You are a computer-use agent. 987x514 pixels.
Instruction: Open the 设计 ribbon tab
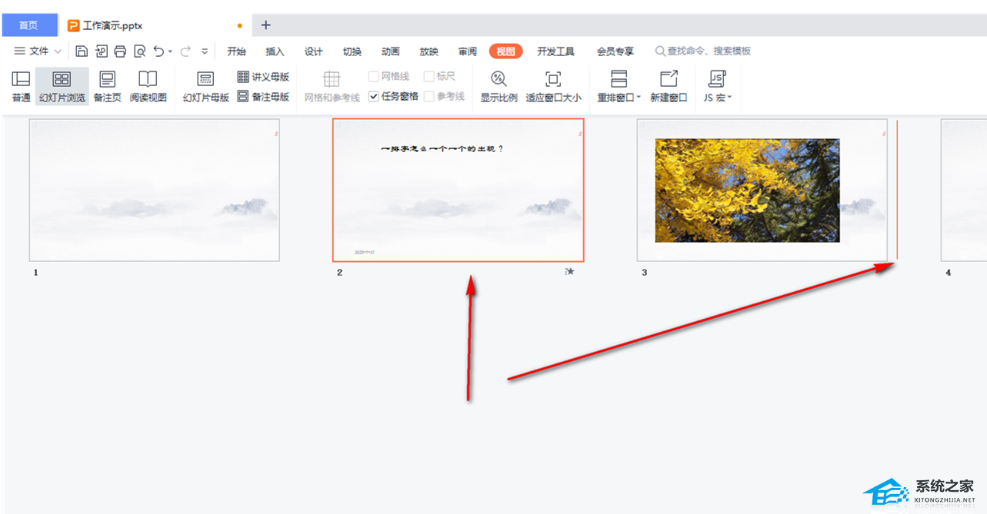[x=313, y=51]
